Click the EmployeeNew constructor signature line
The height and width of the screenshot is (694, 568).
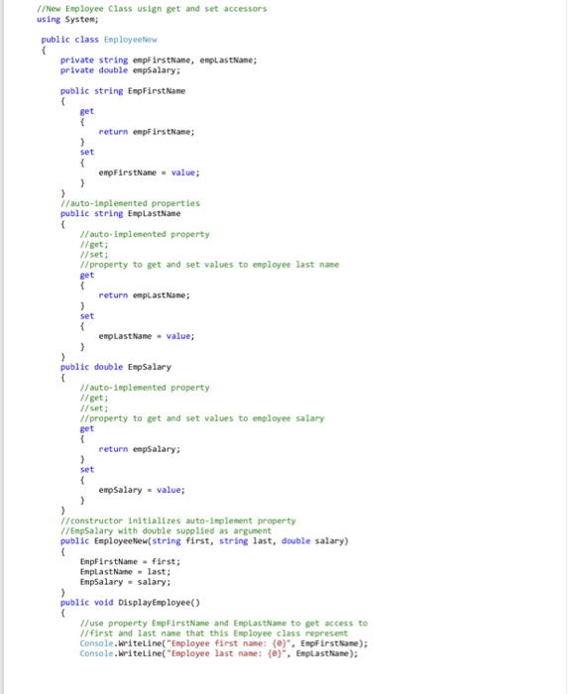tap(204, 541)
